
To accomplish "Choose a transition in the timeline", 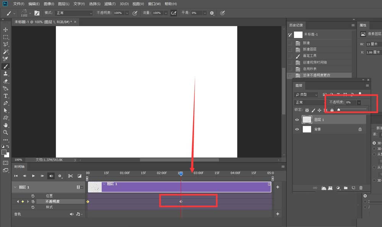I will [x=79, y=176].
